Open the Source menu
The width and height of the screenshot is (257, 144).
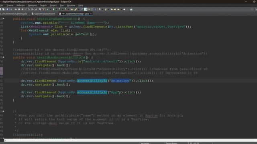[x=10, y=5]
